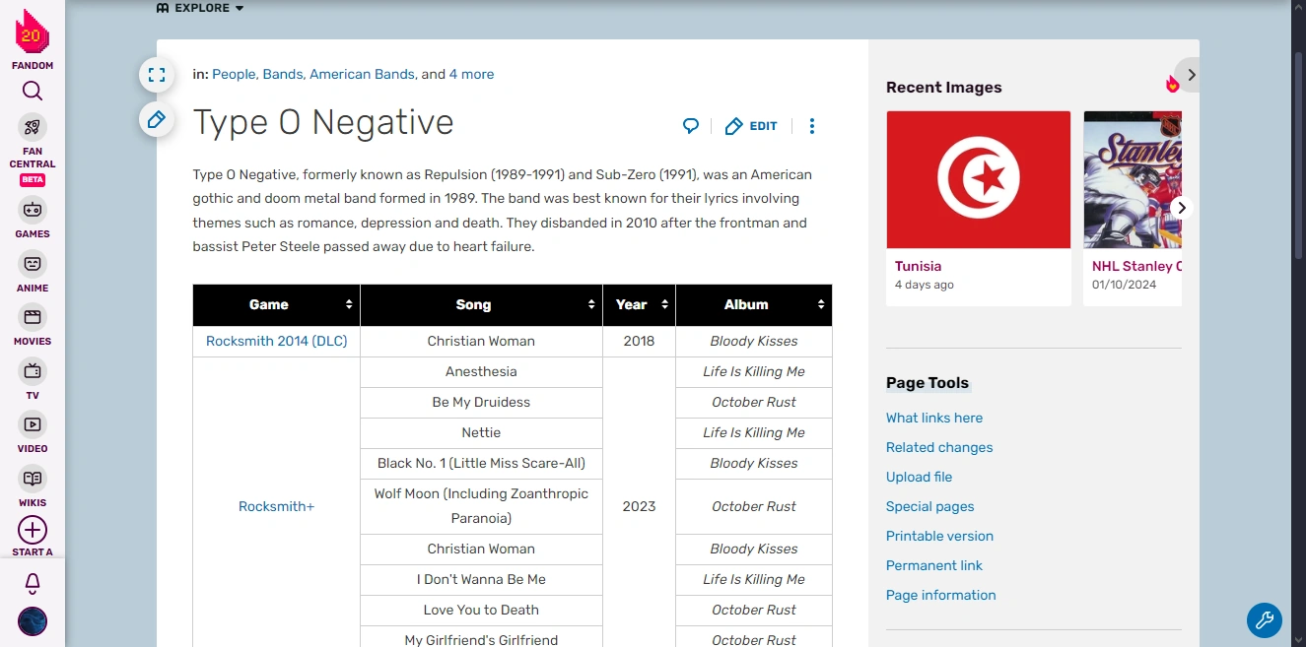Click the floating pencil edit icon
The width and height of the screenshot is (1306, 647).
(157, 120)
